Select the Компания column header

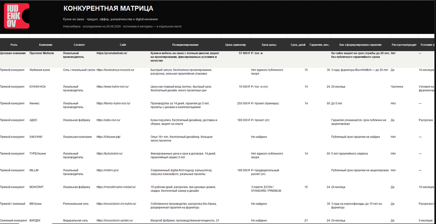tap(46, 45)
